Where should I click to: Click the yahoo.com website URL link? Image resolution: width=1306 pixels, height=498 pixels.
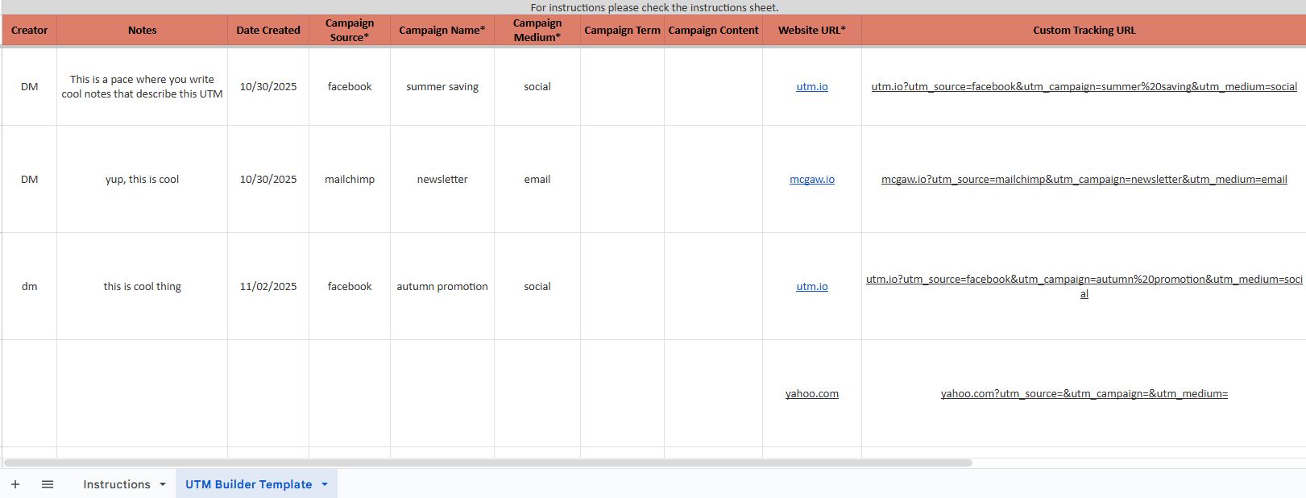pos(811,394)
